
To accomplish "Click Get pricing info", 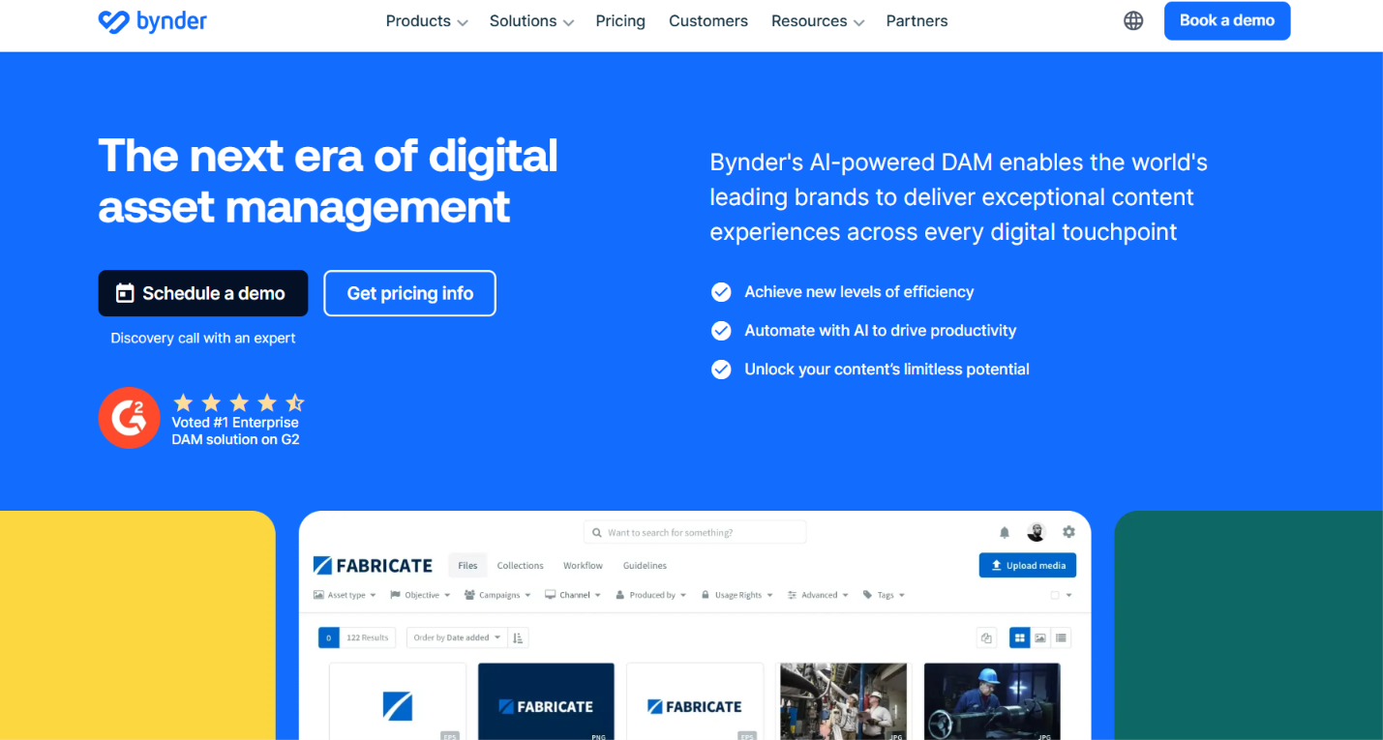I will [410, 293].
